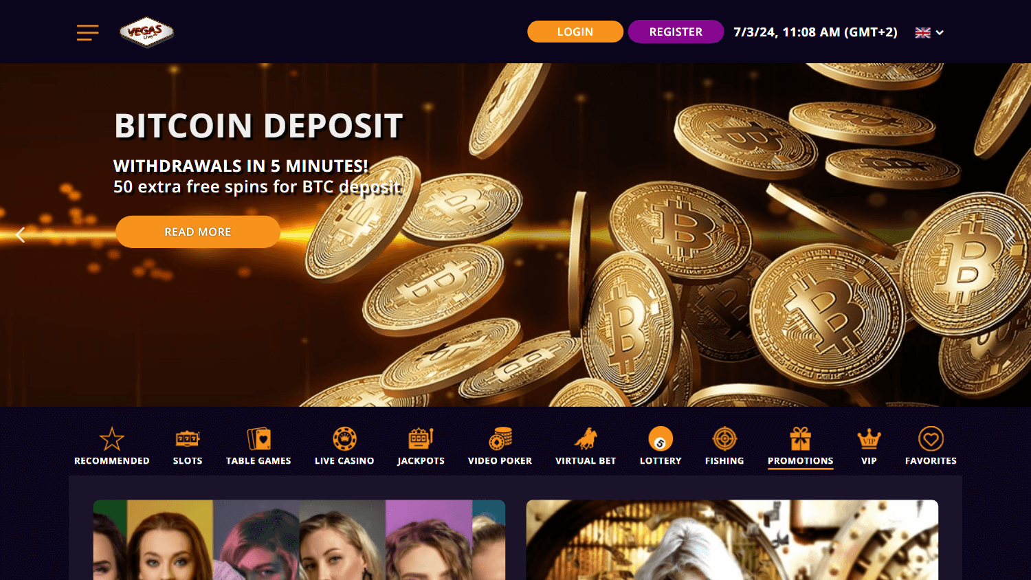
Task: Open the Lottery ball icon
Action: (661, 438)
